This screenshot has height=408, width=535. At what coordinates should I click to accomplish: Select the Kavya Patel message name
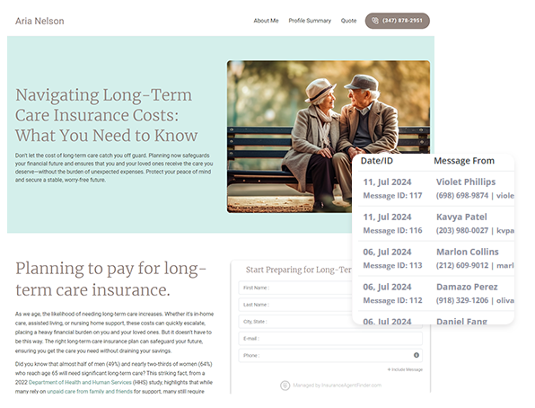[461, 217]
